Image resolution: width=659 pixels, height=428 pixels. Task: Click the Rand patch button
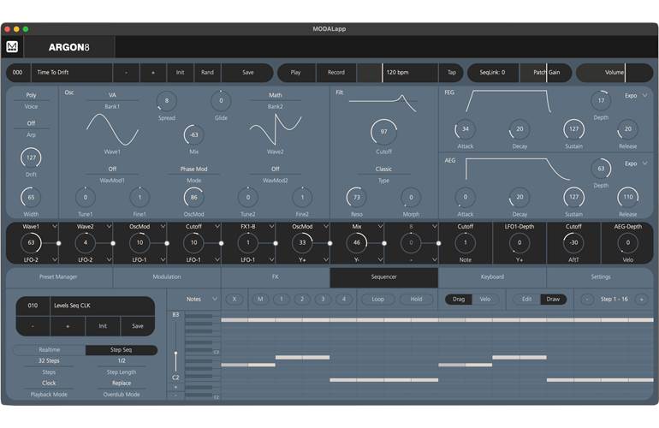[x=207, y=72]
